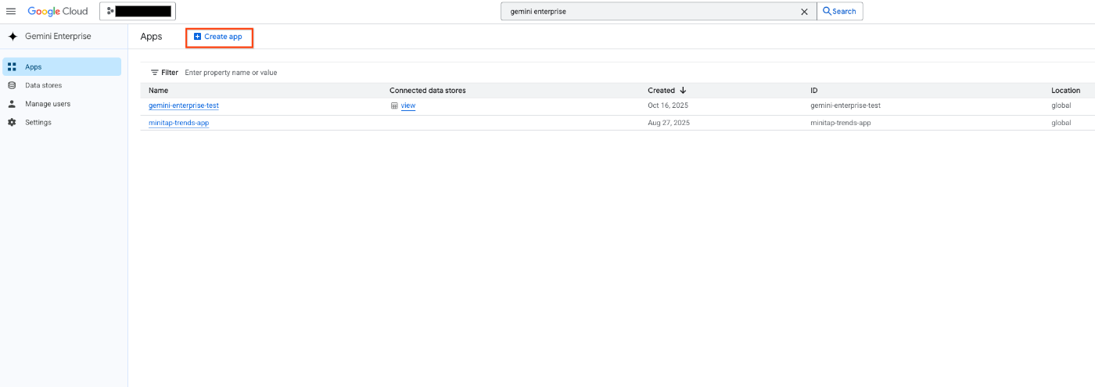Click the Create app button
This screenshot has height=387, width=1095.
pyautogui.click(x=218, y=37)
